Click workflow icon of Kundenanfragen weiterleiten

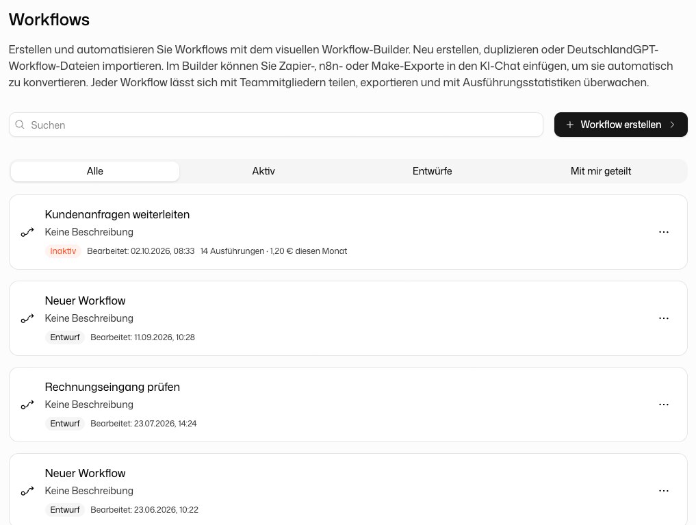(27, 232)
